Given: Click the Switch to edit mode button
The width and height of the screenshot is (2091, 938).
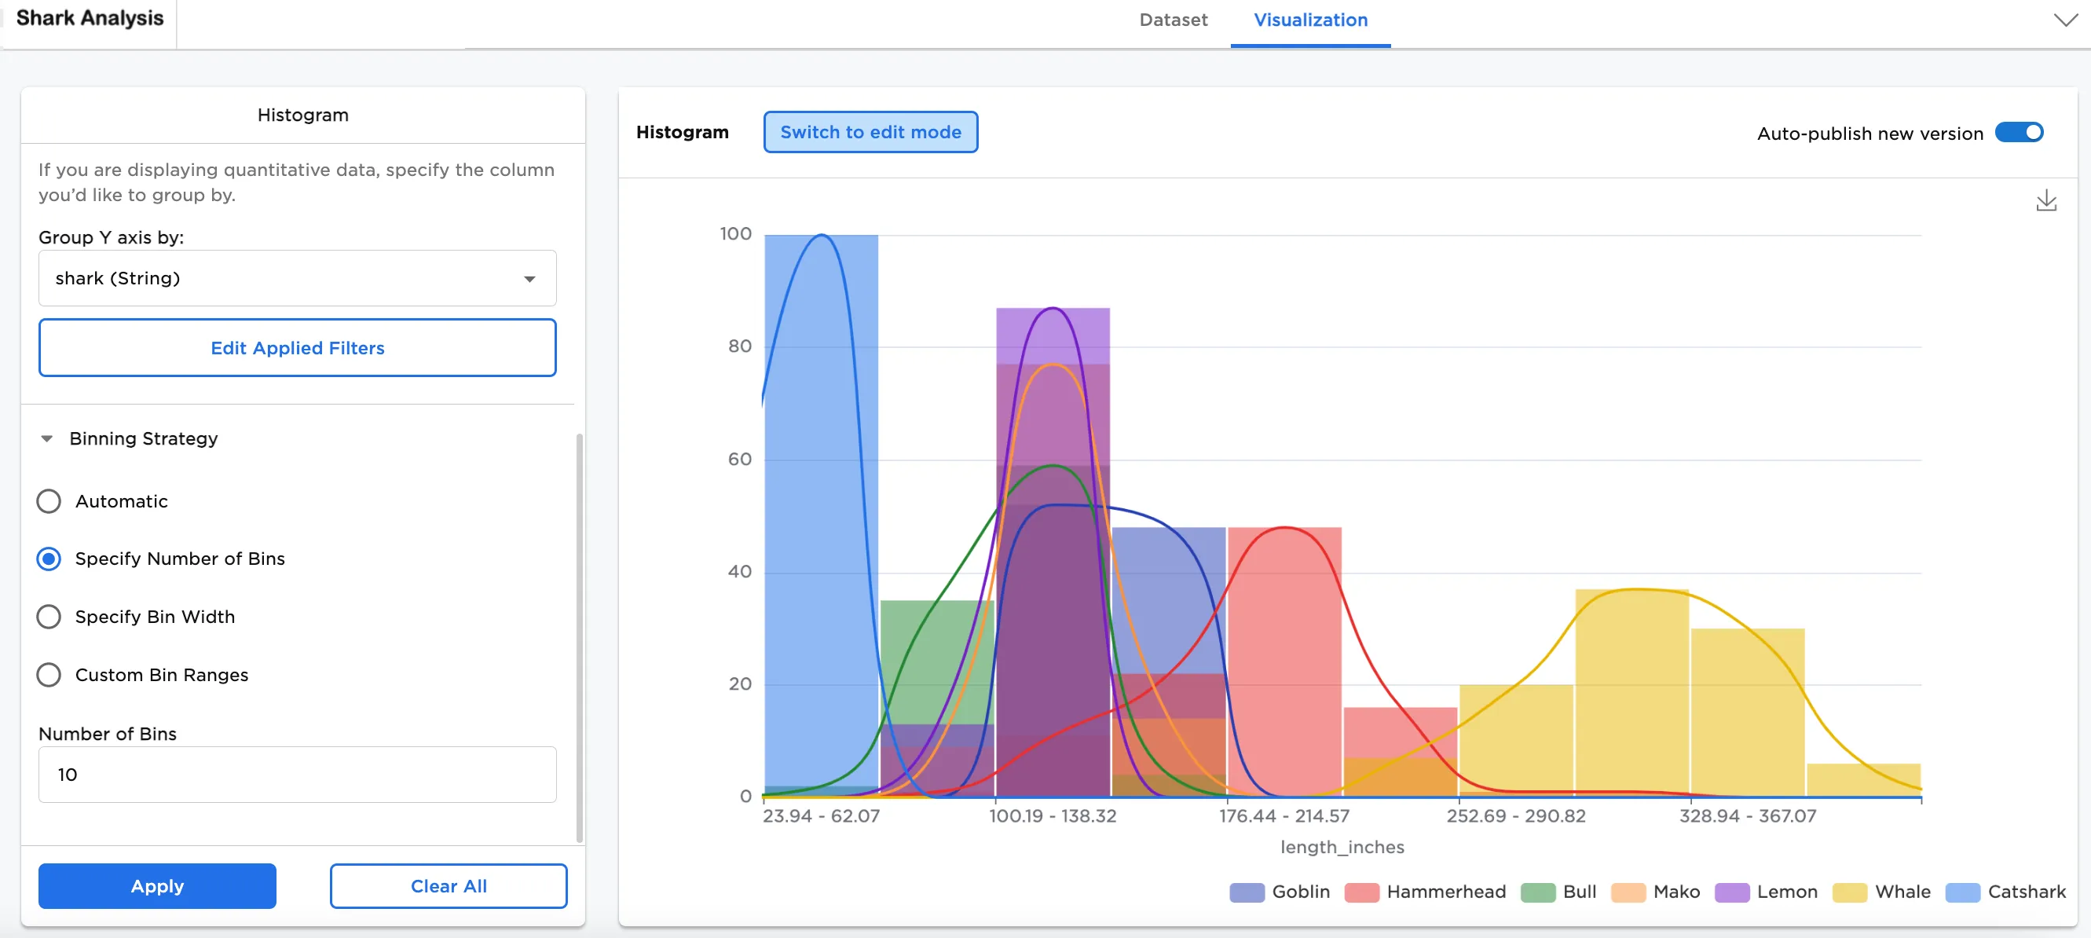Looking at the screenshot, I should click(x=870, y=133).
